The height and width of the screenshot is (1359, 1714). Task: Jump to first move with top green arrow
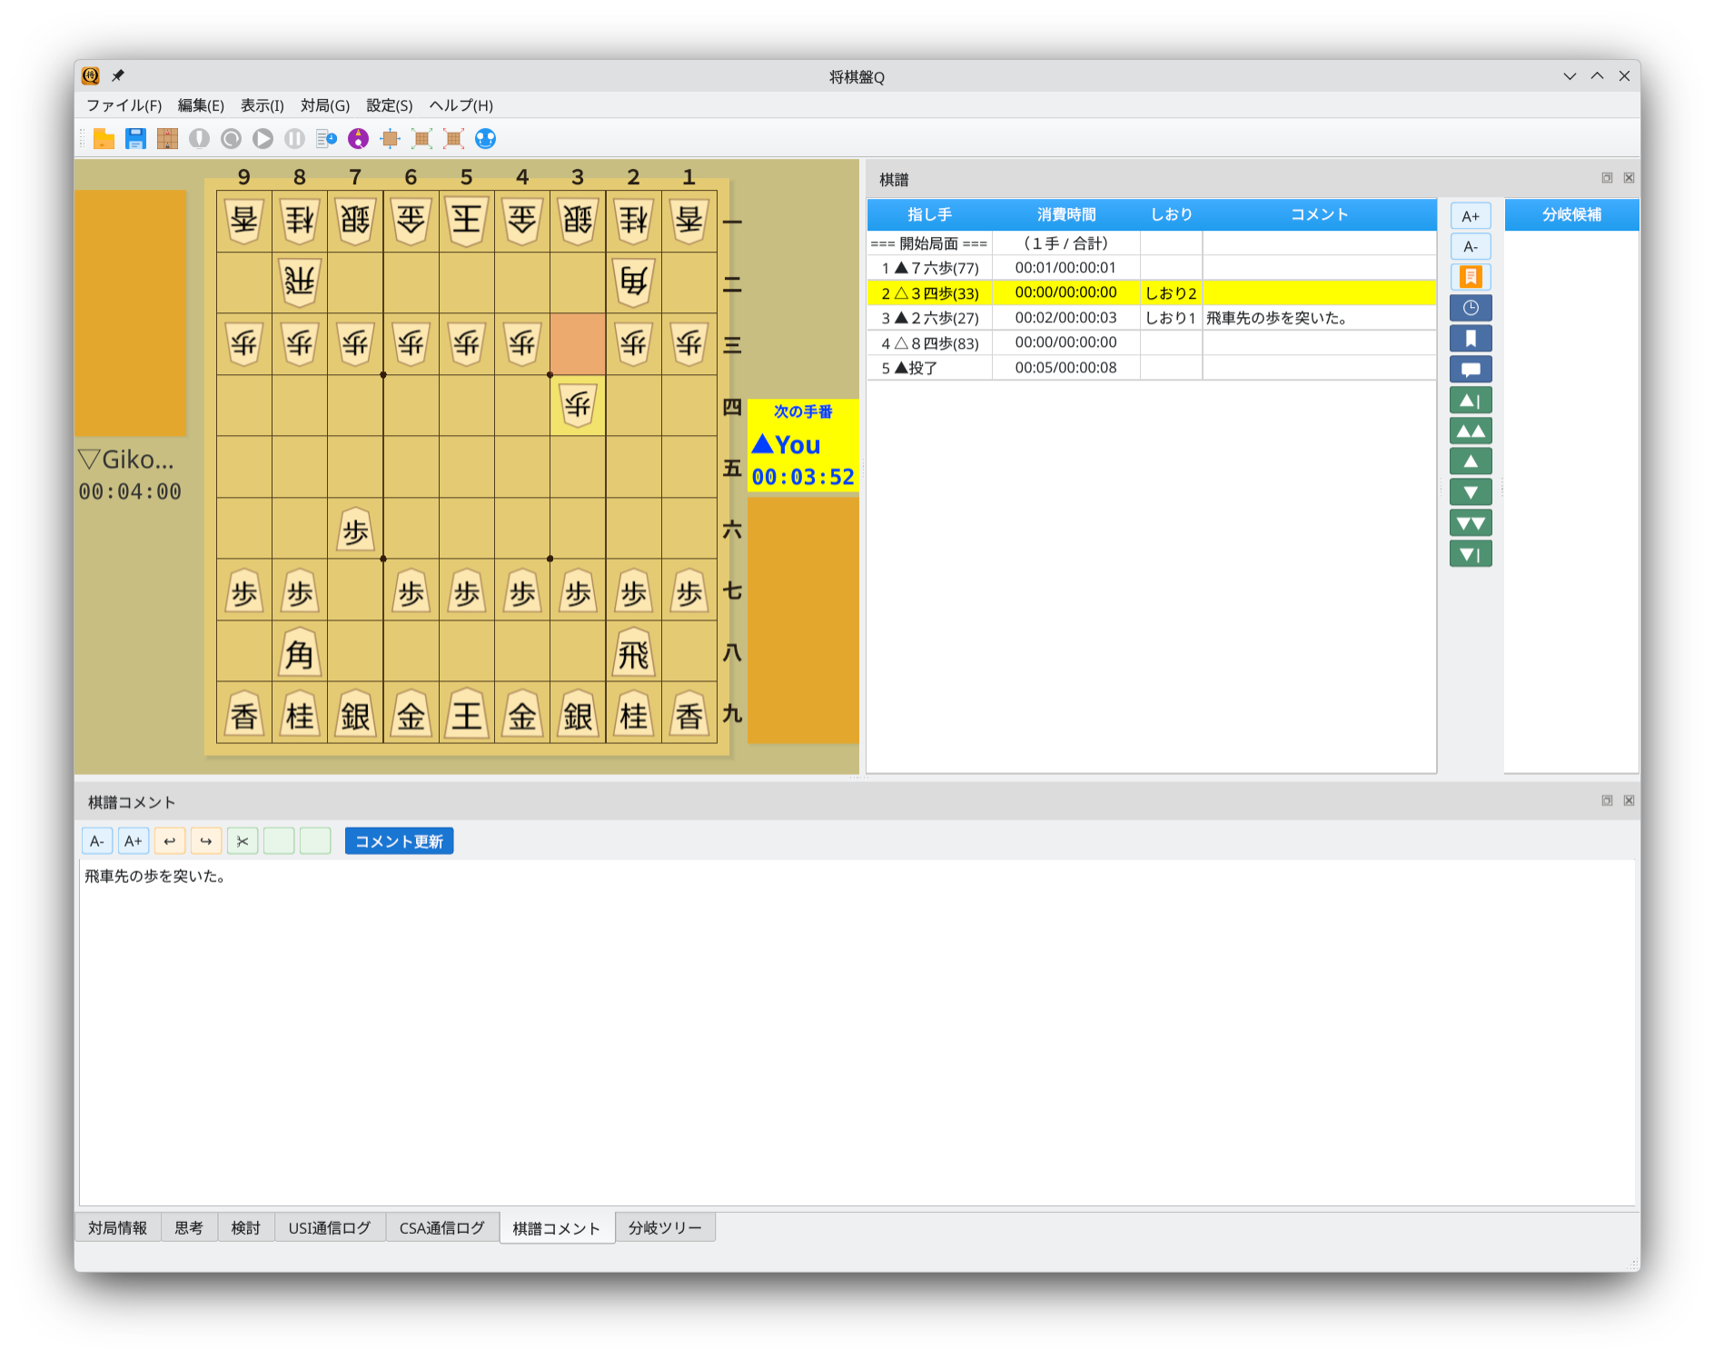click(x=1471, y=401)
